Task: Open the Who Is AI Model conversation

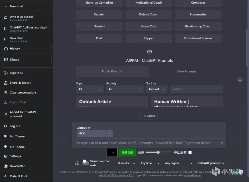Action: click(x=27, y=18)
